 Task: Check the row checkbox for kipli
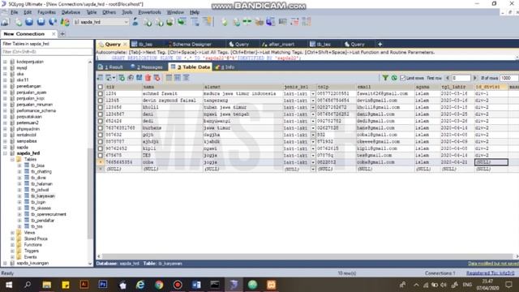point(101,148)
